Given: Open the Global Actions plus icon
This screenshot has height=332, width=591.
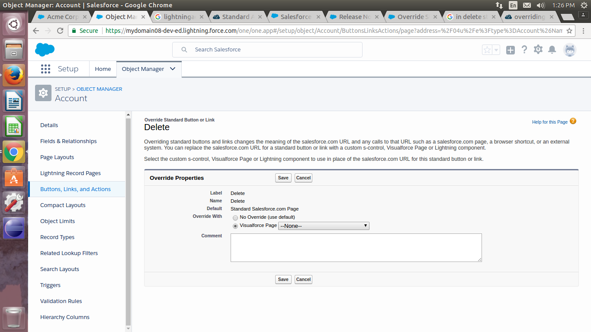Looking at the screenshot, I should click(511, 50).
